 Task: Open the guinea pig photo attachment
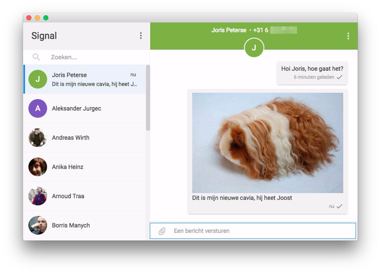point(268,143)
